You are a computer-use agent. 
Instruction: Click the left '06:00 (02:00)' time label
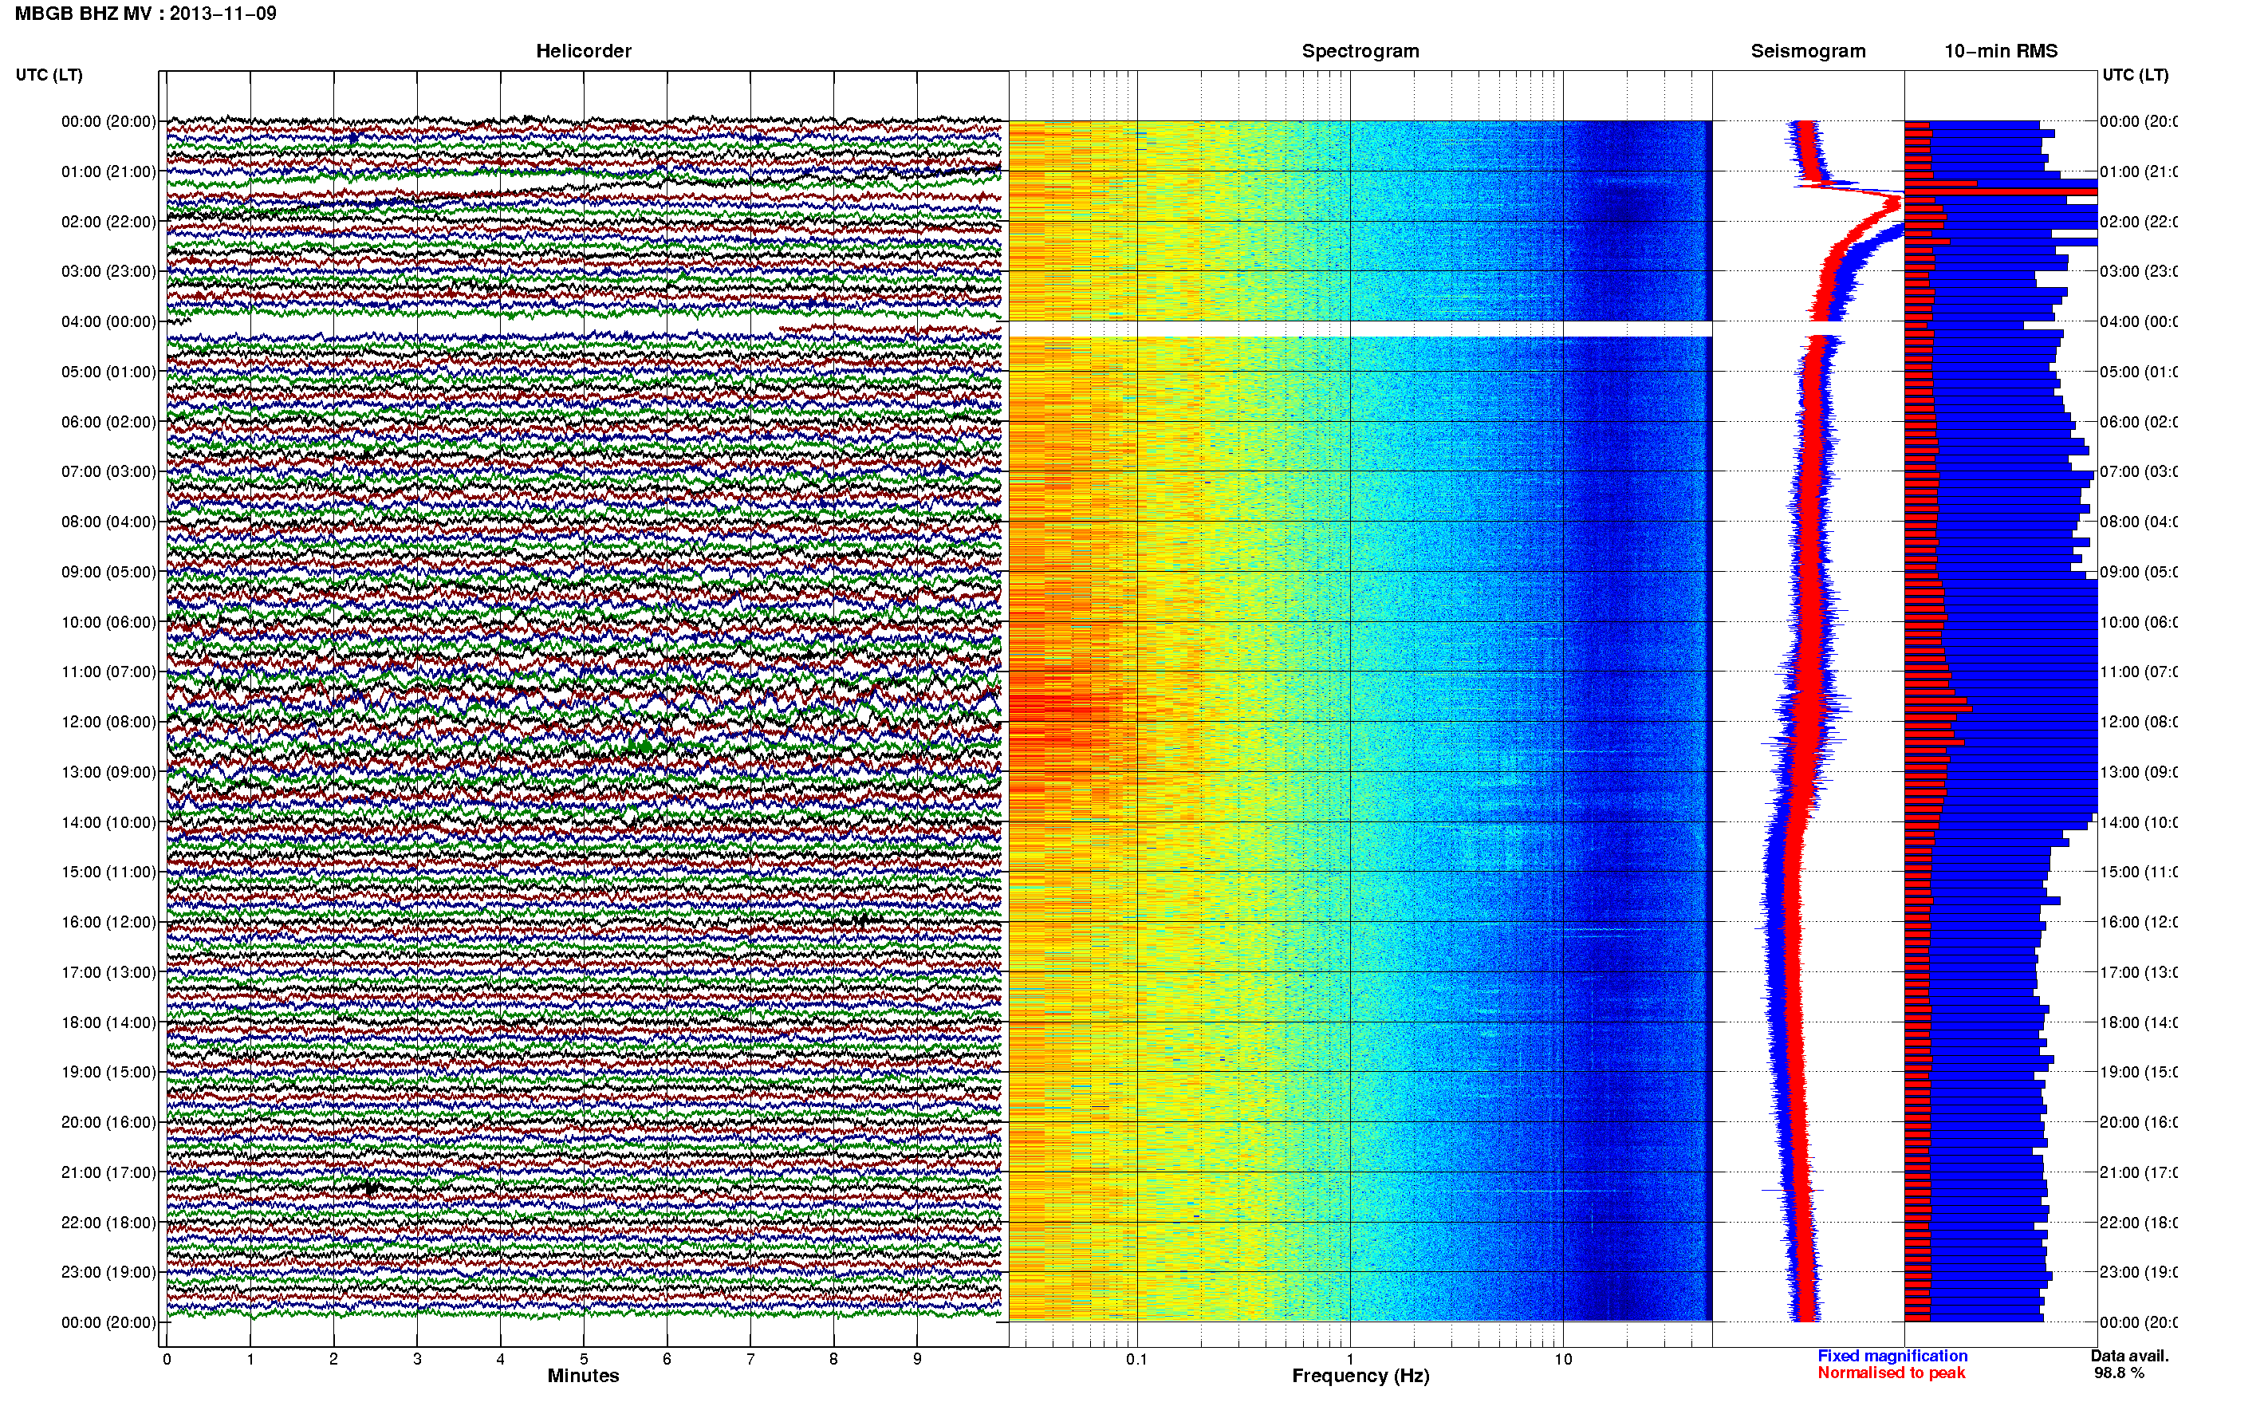pyautogui.click(x=108, y=422)
